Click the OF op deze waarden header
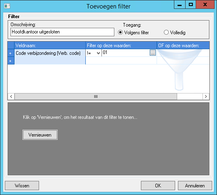 pyautogui.click(x=183, y=46)
